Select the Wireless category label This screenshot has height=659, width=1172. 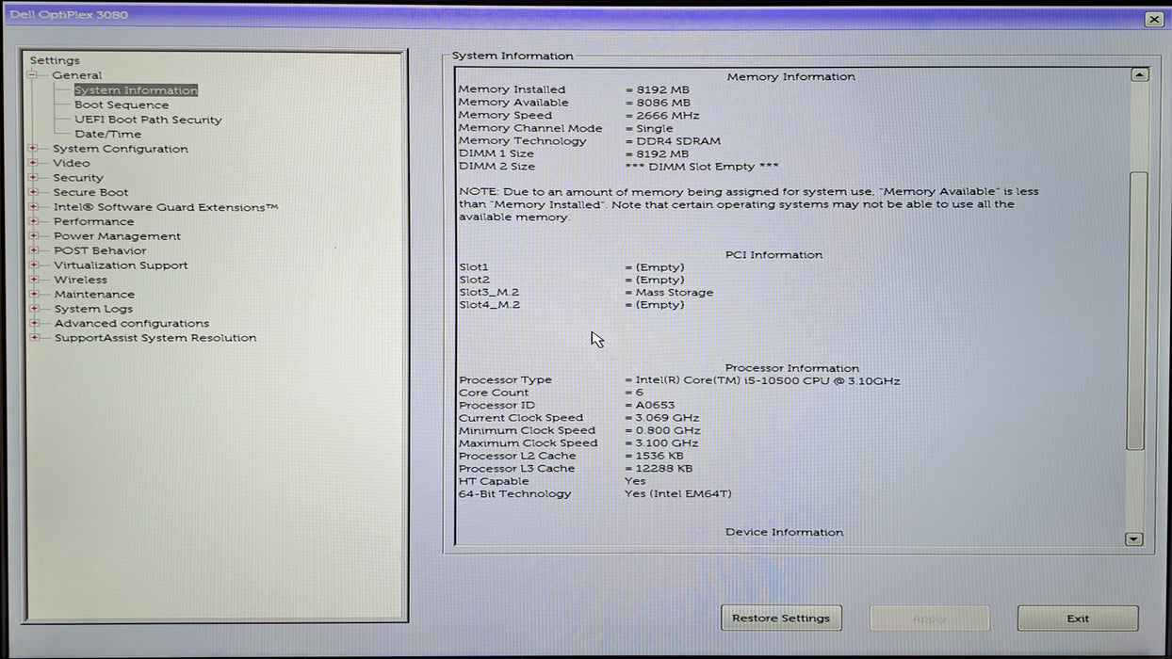point(80,280)
